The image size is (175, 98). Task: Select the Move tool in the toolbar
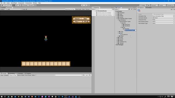(x=5, y=5)
